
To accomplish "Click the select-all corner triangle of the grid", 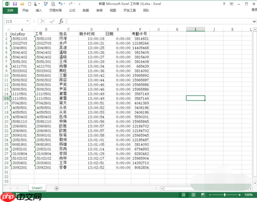I will [x=8, y=30].
